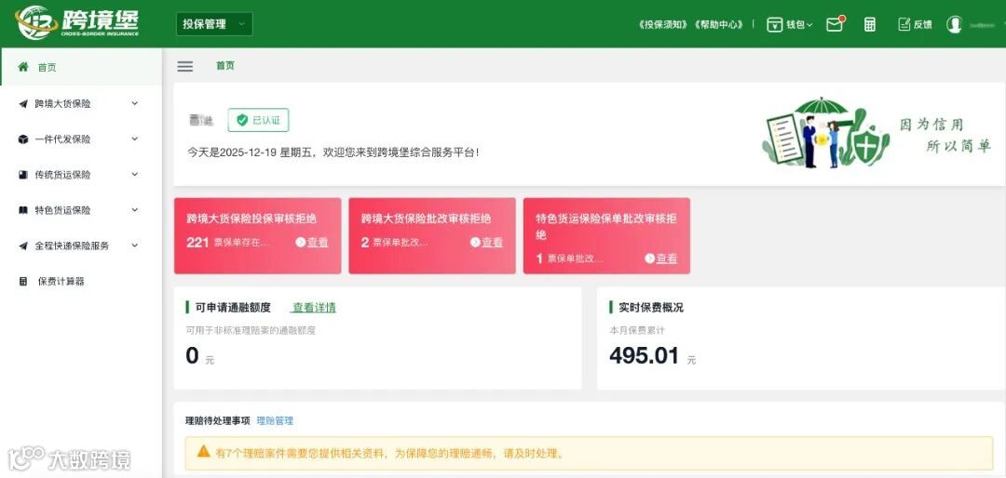Open the 理赔管理 link
The image size is (1006, 478).
point(275,421)
